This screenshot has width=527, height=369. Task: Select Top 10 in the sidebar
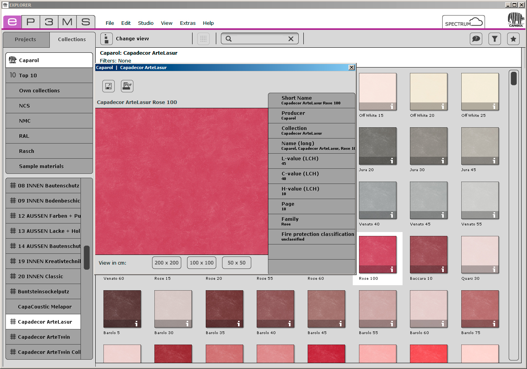tap(49, 75)
